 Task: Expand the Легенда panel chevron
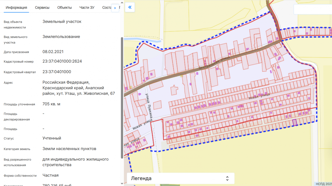[x=227, y=178]
